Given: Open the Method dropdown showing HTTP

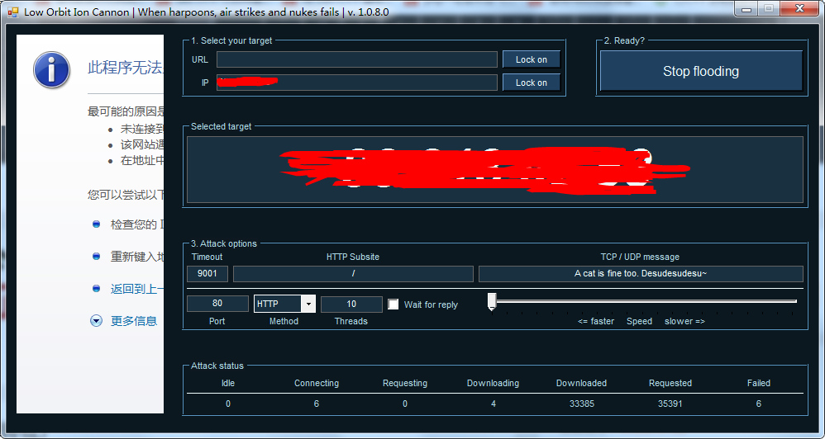Looking at the screenshot, I should 284,304.
